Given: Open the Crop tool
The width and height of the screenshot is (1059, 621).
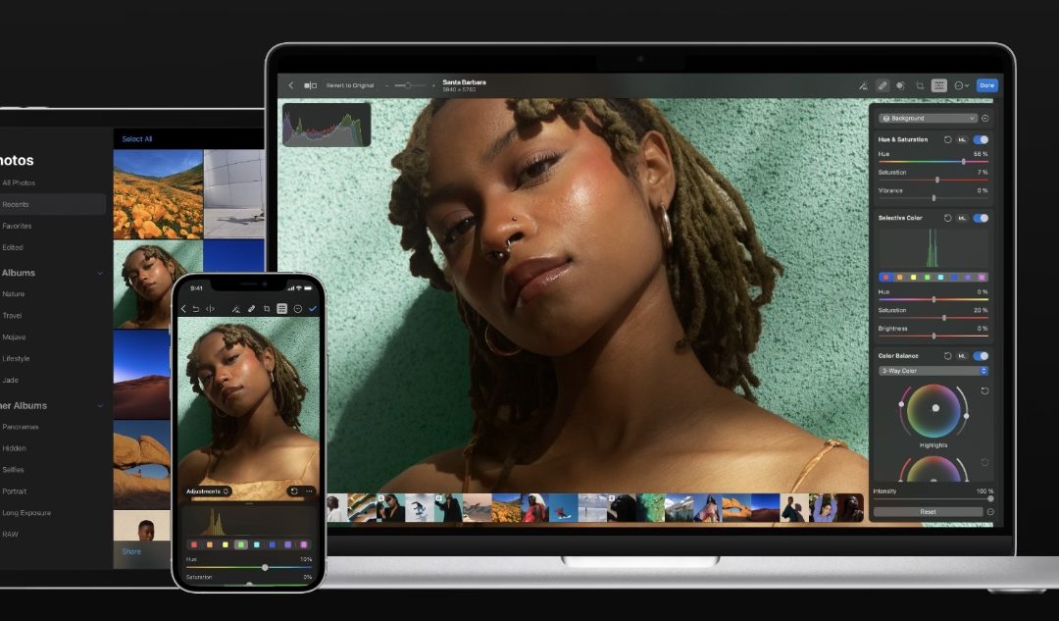Looking at the screenshot, I should coord(921,85).
